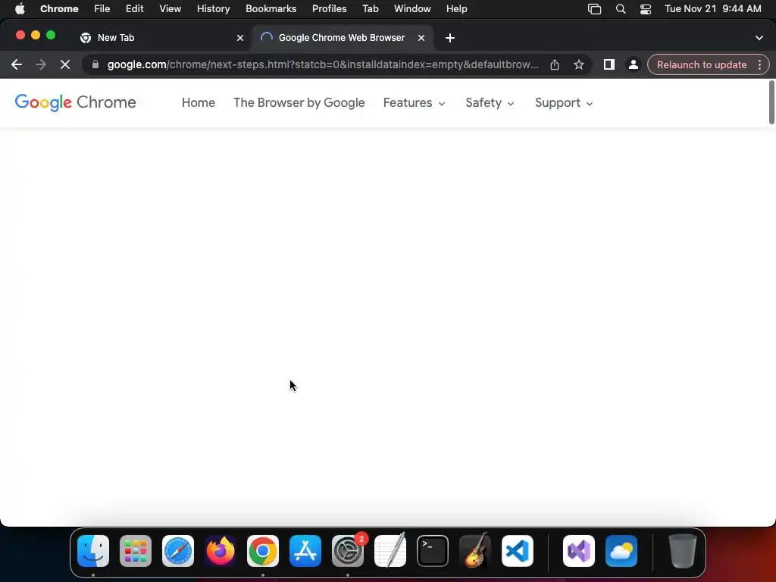This screenshot has width=776, height=582.
Task: Expand the Features dropdown
Action: 415,103
